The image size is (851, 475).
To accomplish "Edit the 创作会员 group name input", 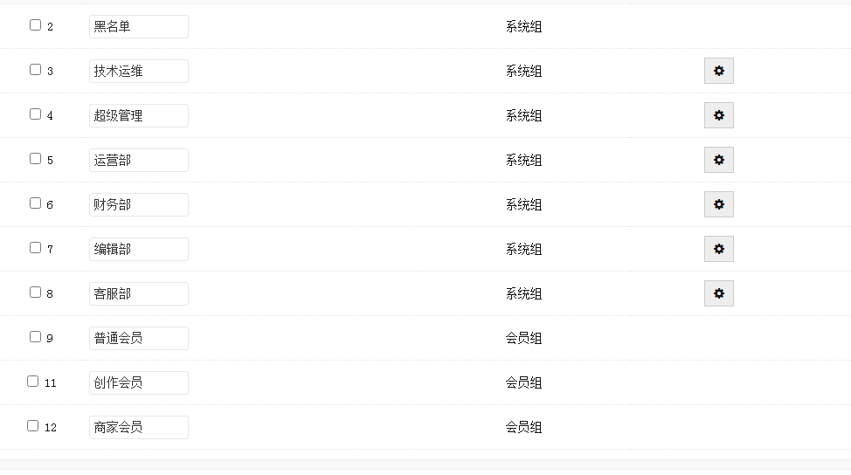I will point(138,382).
